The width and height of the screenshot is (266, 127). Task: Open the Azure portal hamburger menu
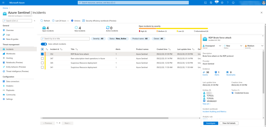[4, 3]
